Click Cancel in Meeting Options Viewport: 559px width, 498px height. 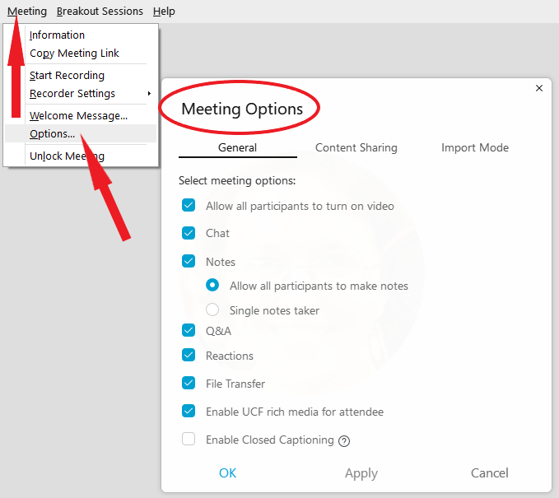coord(490,473)
